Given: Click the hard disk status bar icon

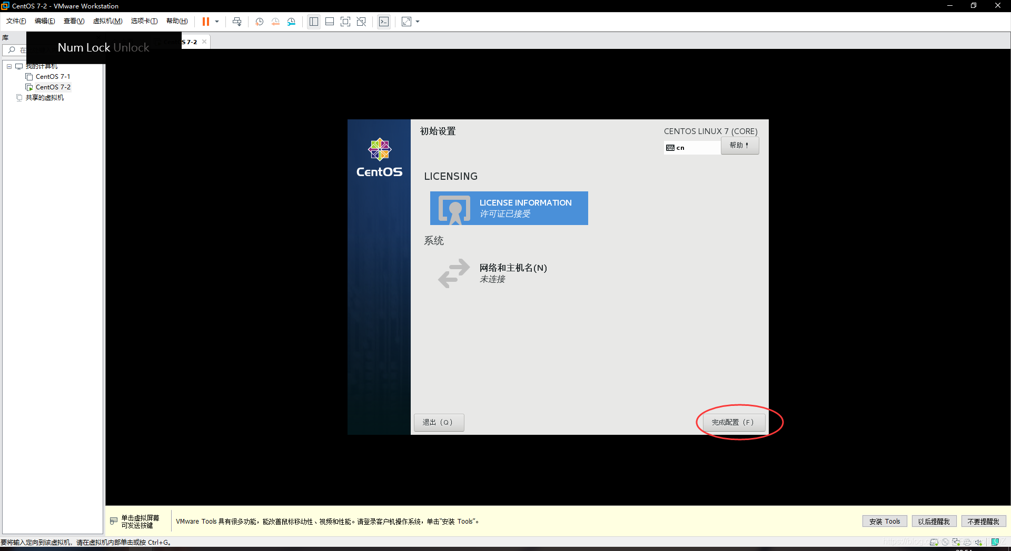Looking at the screenshot, I should [934, 542].
